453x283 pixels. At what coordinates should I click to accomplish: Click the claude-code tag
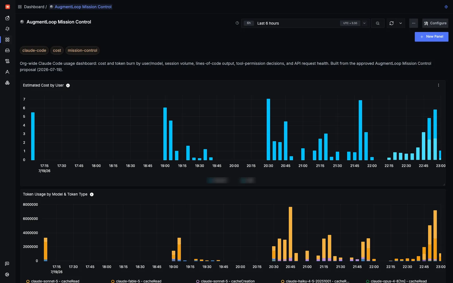34,50
